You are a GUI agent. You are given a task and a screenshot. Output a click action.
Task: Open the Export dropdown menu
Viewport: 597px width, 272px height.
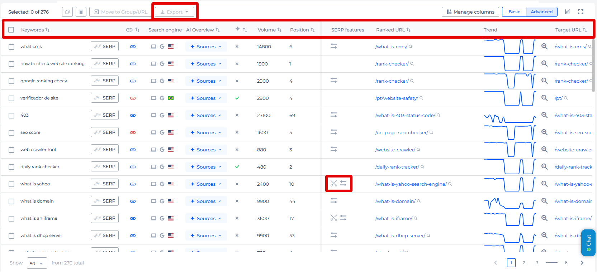[175, 12]
